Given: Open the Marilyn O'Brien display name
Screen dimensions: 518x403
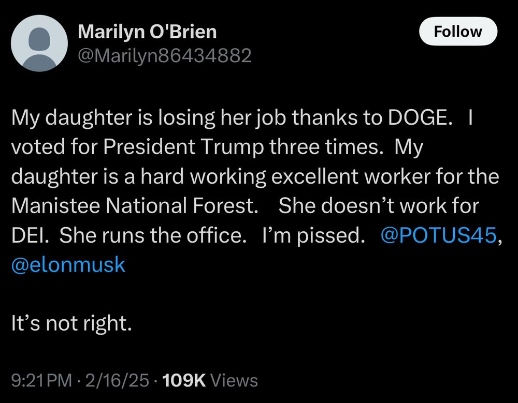Looking at the screenshot, I should (x=147, y=32).
